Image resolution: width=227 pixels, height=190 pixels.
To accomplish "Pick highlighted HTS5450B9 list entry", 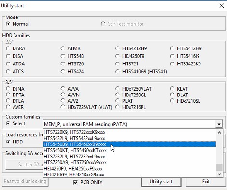I will (x=129, y=144).
